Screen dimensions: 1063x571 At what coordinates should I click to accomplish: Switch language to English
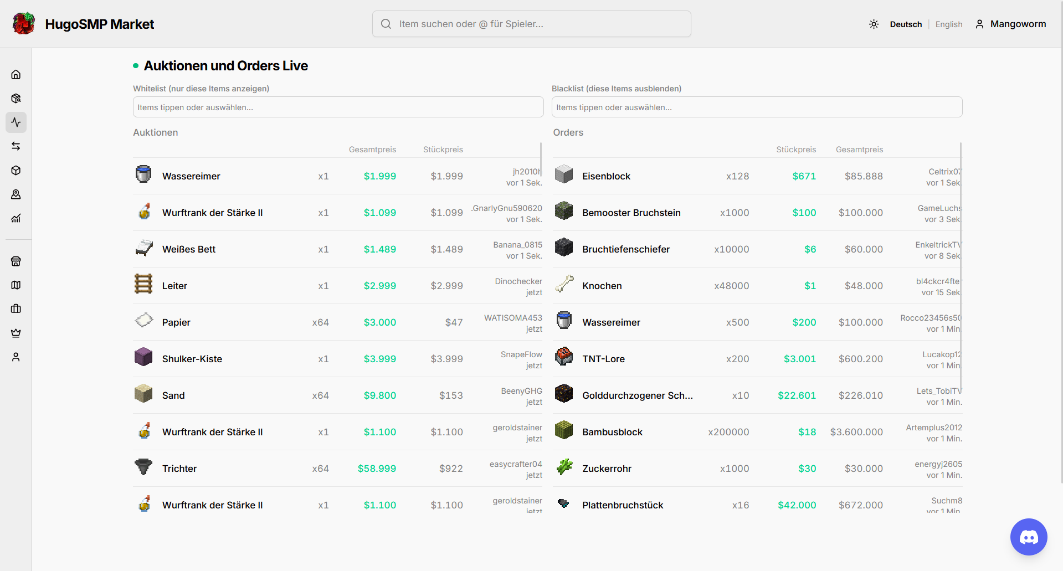[949, 24]
